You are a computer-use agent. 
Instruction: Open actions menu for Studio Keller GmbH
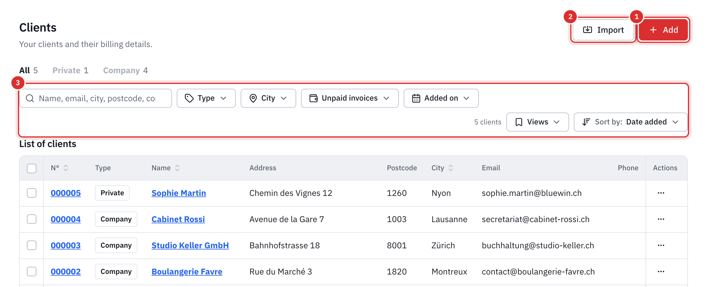tap(661, 245)
